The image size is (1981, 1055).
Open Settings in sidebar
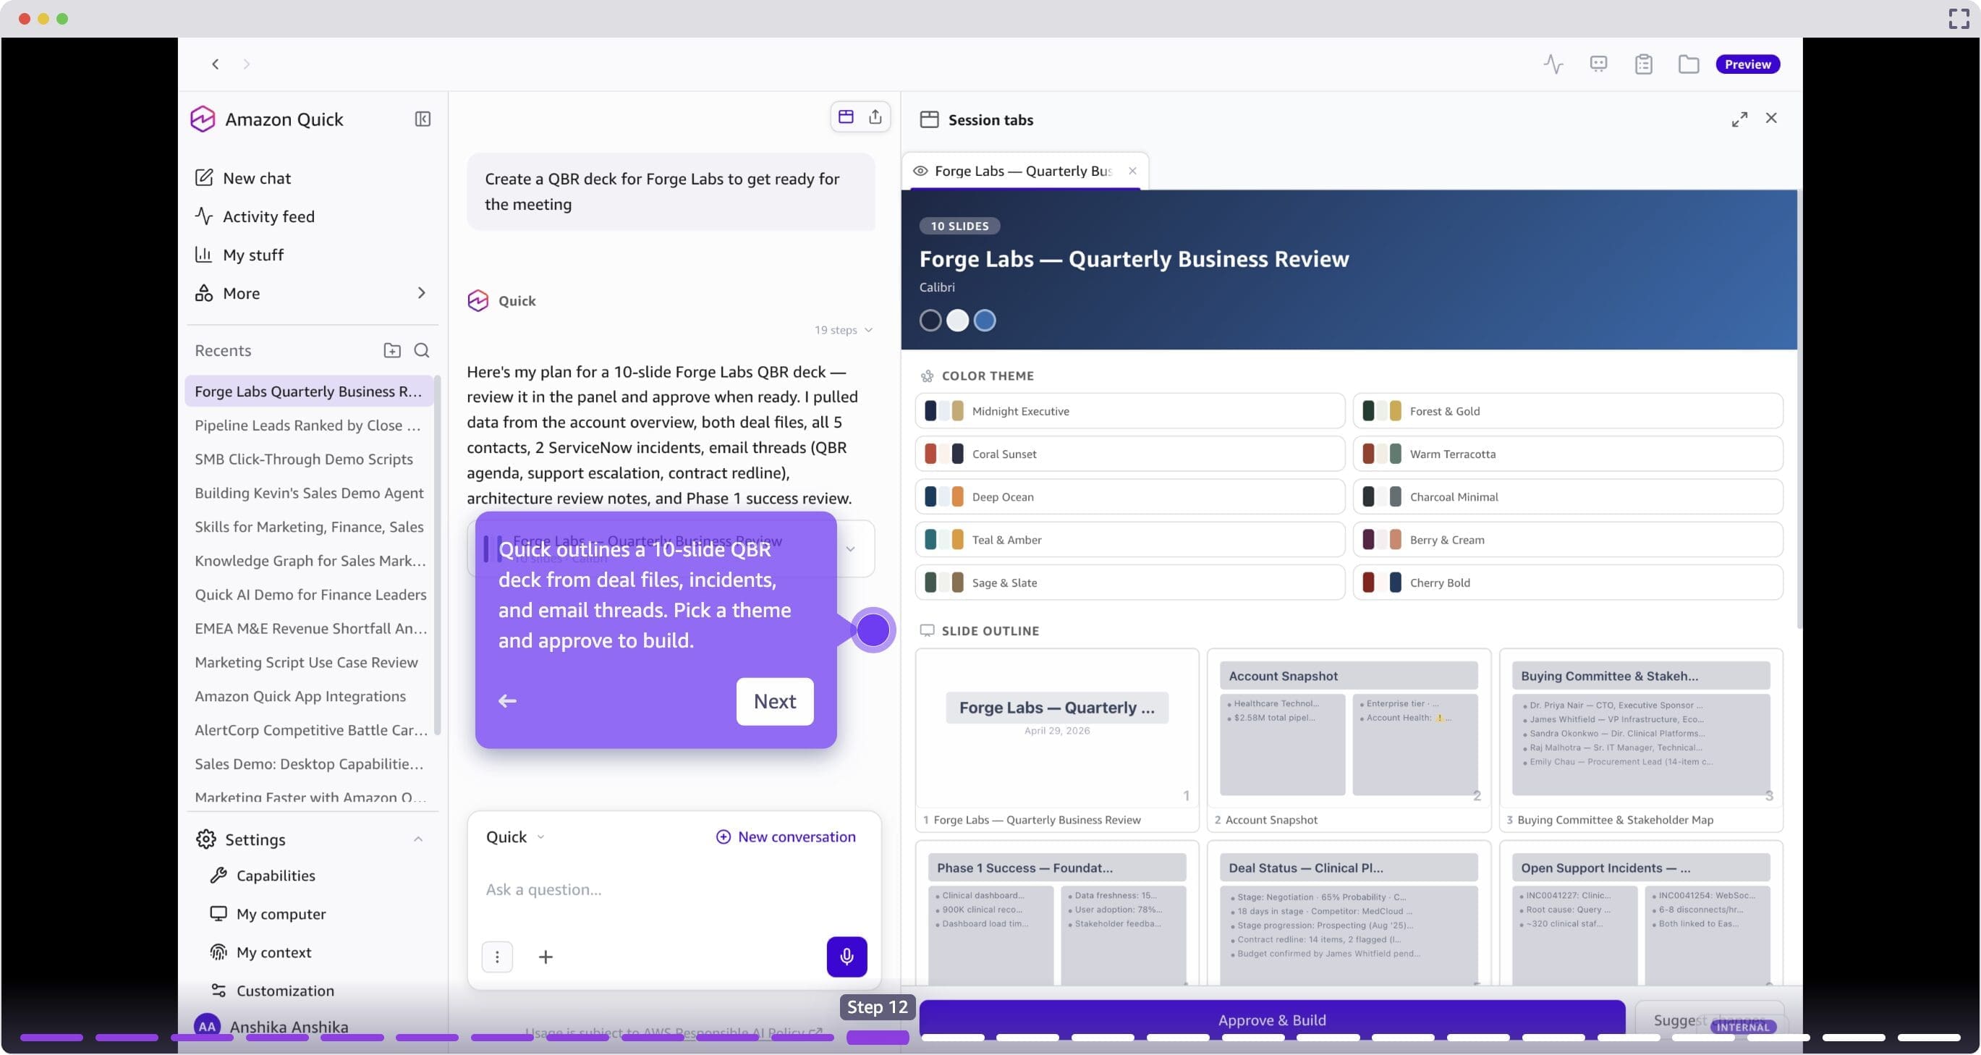tap(255, 839)
